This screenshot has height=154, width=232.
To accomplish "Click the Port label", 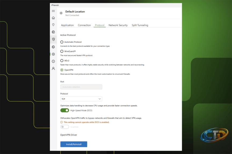I will (x=62, y=82).
